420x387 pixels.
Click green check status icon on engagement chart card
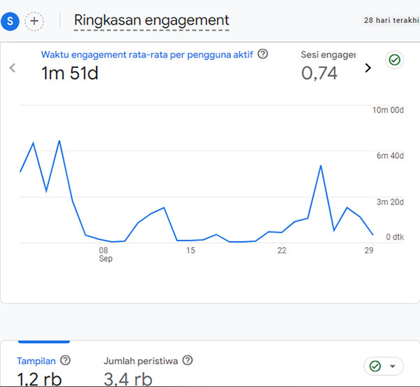(394, 60)
